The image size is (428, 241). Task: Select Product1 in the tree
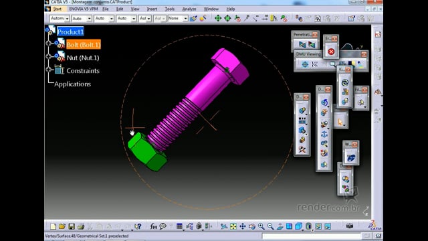tap(70, 31)
